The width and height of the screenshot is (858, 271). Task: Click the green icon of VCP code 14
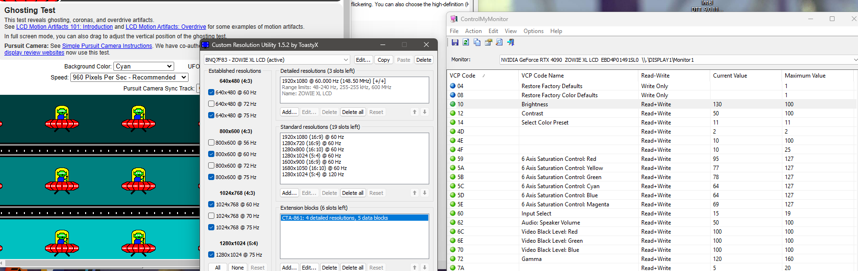(453, 123)
